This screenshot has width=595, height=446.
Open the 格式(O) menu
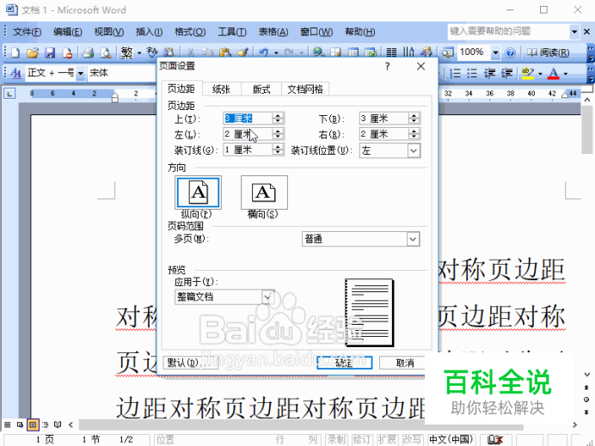pos(190,32)
